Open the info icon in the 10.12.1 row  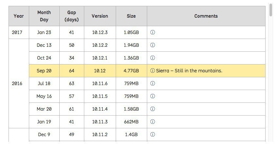[152, 58]
